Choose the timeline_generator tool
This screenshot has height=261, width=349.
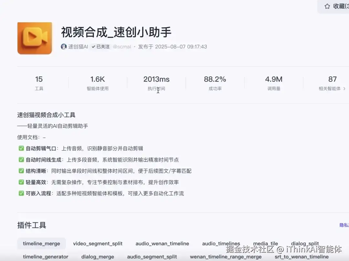point(46,257)
